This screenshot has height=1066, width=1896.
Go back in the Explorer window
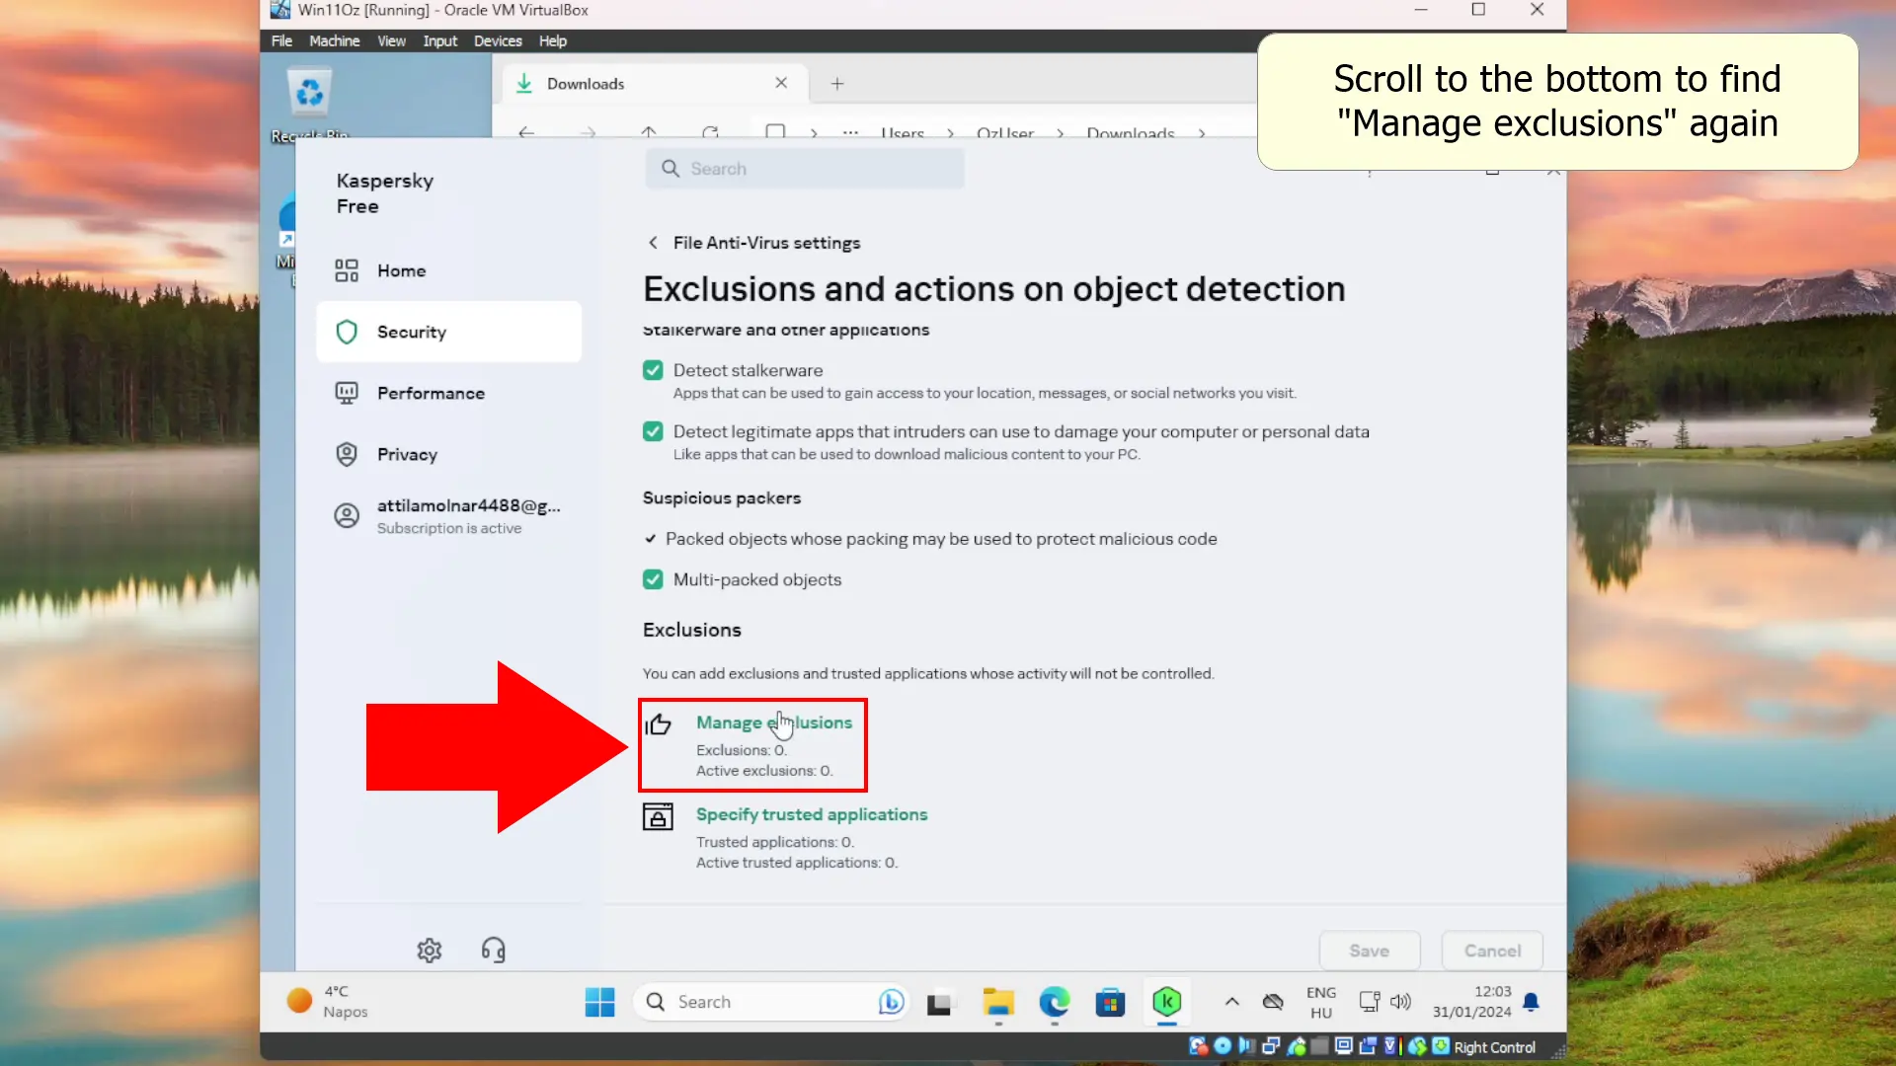tap(526, 132)
